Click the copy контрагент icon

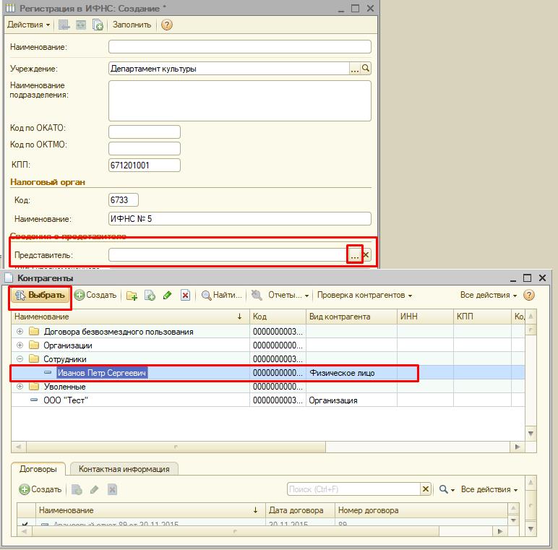[150, 295]
